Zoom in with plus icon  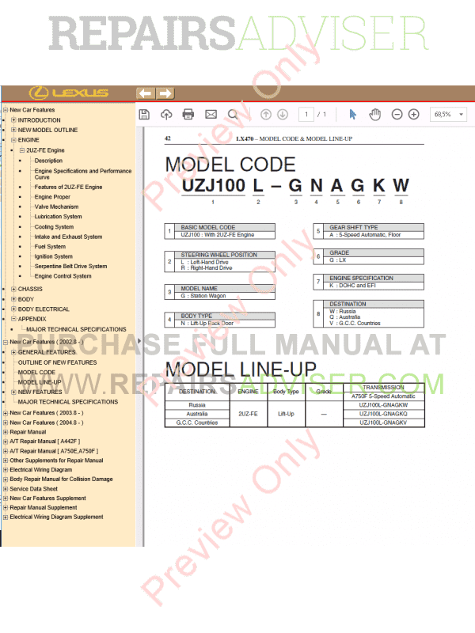413,114
